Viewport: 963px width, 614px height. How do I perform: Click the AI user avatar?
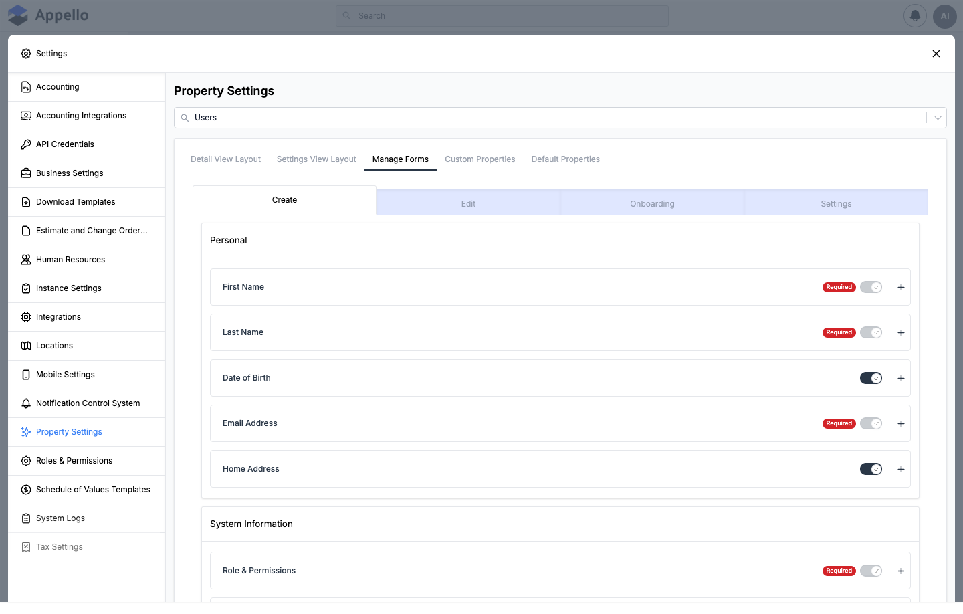(944, 16)
